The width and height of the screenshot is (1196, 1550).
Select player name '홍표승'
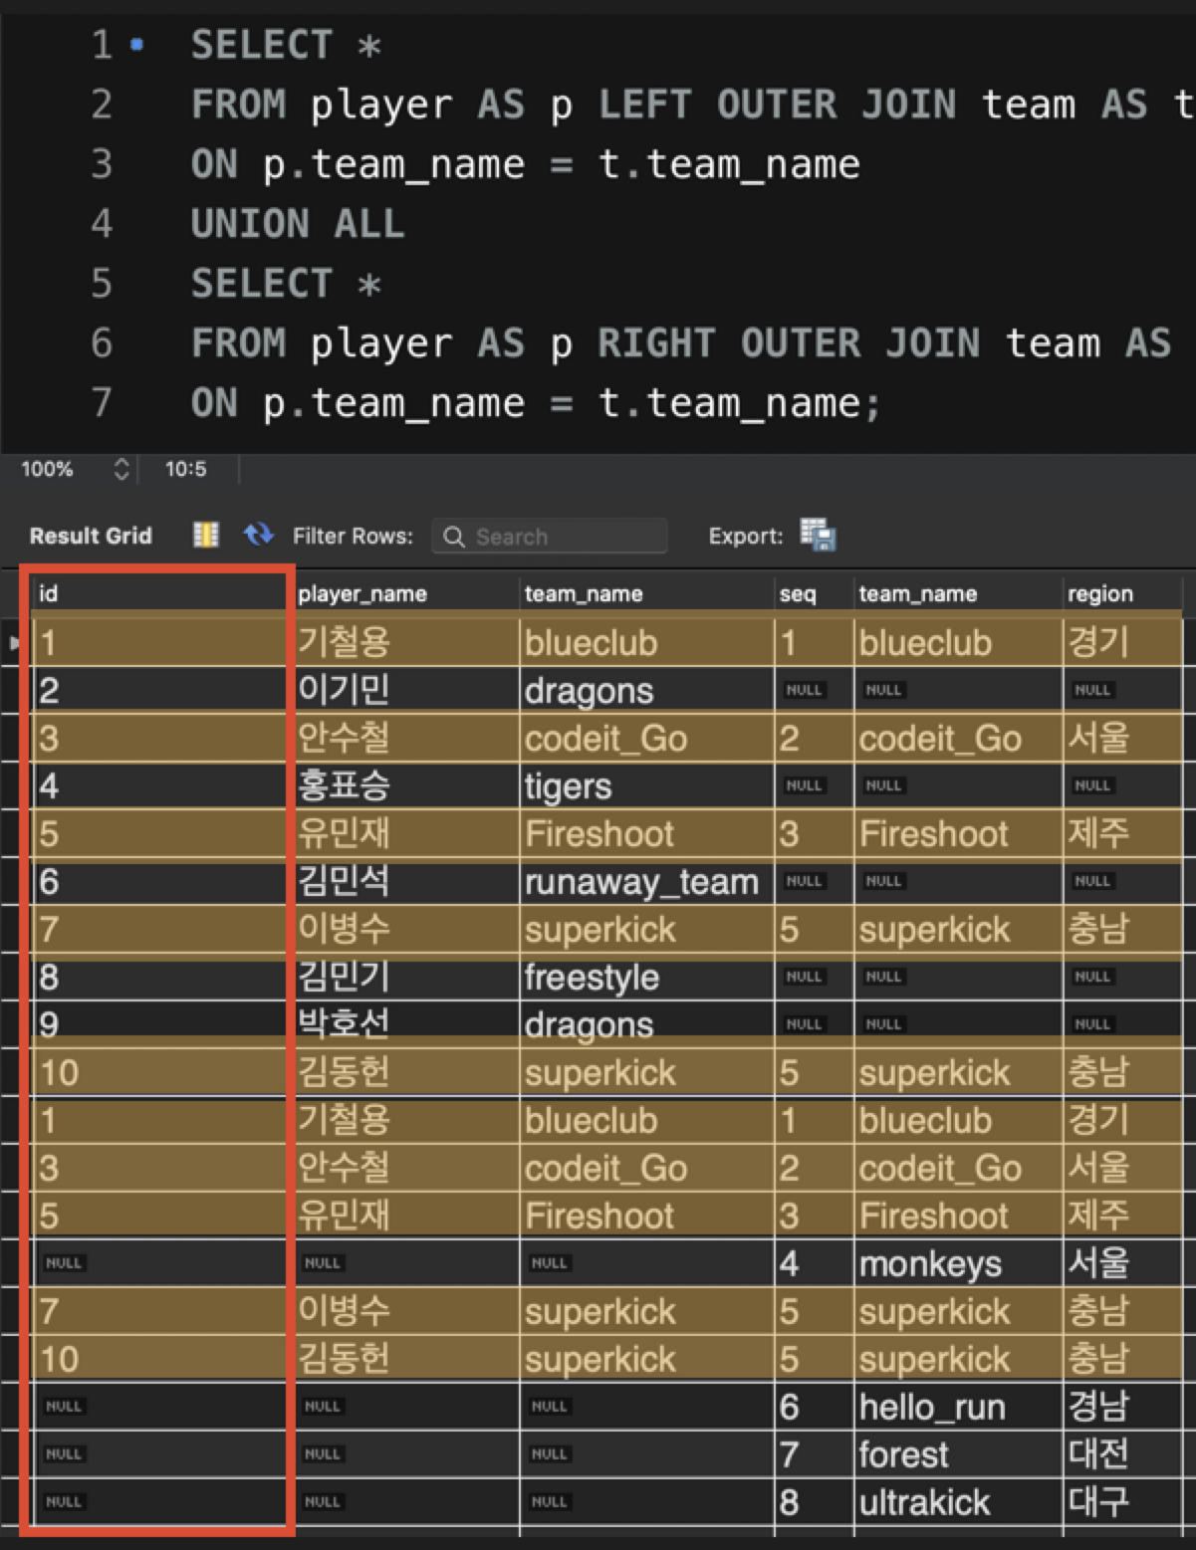(x=406, y=786)
